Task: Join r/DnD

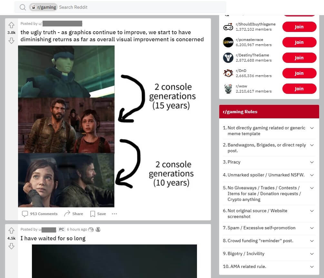Action: coord(299,73)
